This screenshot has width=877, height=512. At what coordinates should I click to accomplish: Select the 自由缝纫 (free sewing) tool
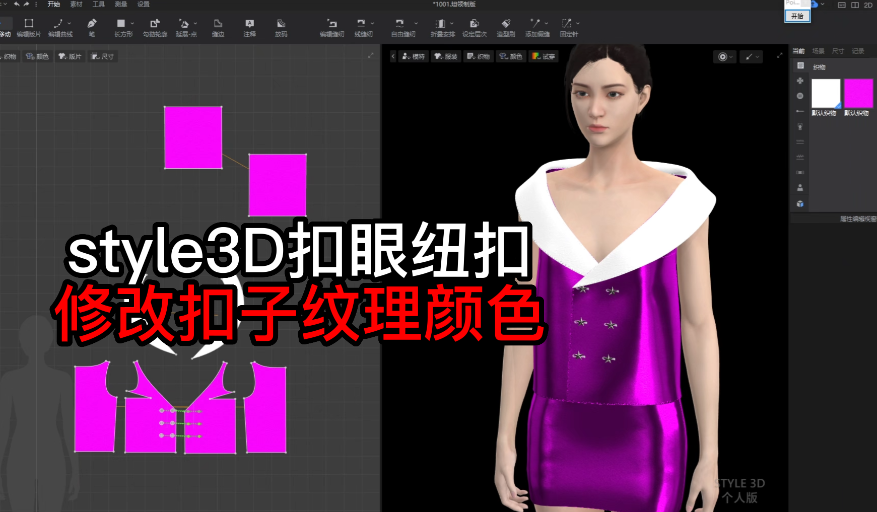click(403, 28)
